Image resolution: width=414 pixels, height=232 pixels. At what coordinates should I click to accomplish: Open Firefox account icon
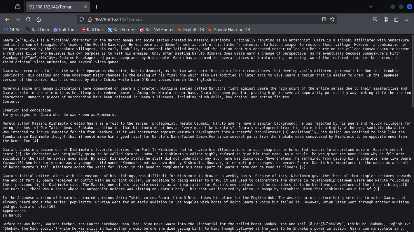[x=386, y=19]
